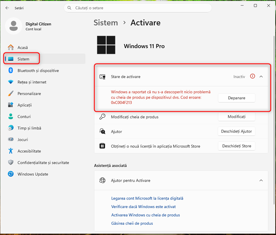
Task: Click the Conturi person icon
Action: click(x=11, y=116)
